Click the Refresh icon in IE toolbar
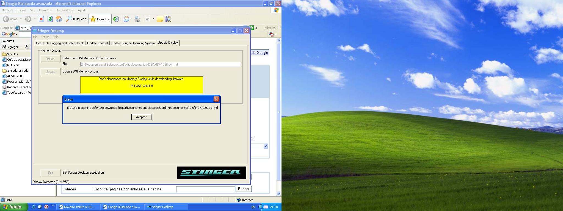Screen dimensions: 563x211 (50, 19)
